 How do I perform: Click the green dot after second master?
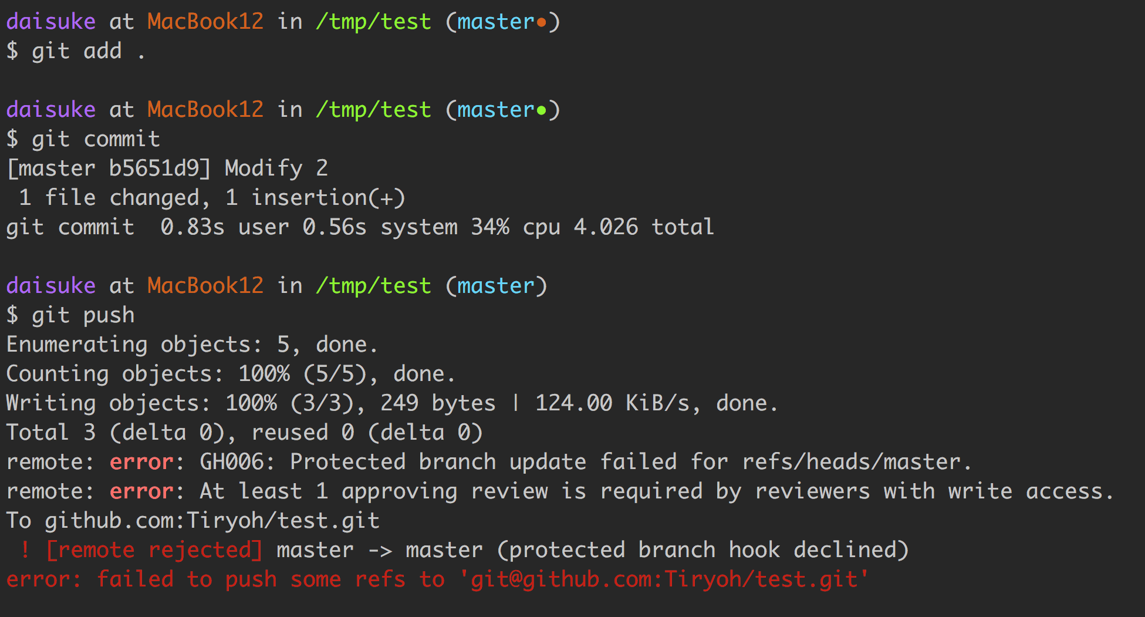[x=541, y=110]
